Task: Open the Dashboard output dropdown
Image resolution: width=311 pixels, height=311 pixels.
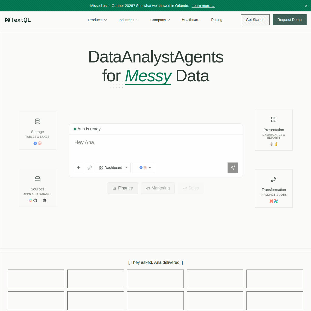Action: click(x=113, y=168)
